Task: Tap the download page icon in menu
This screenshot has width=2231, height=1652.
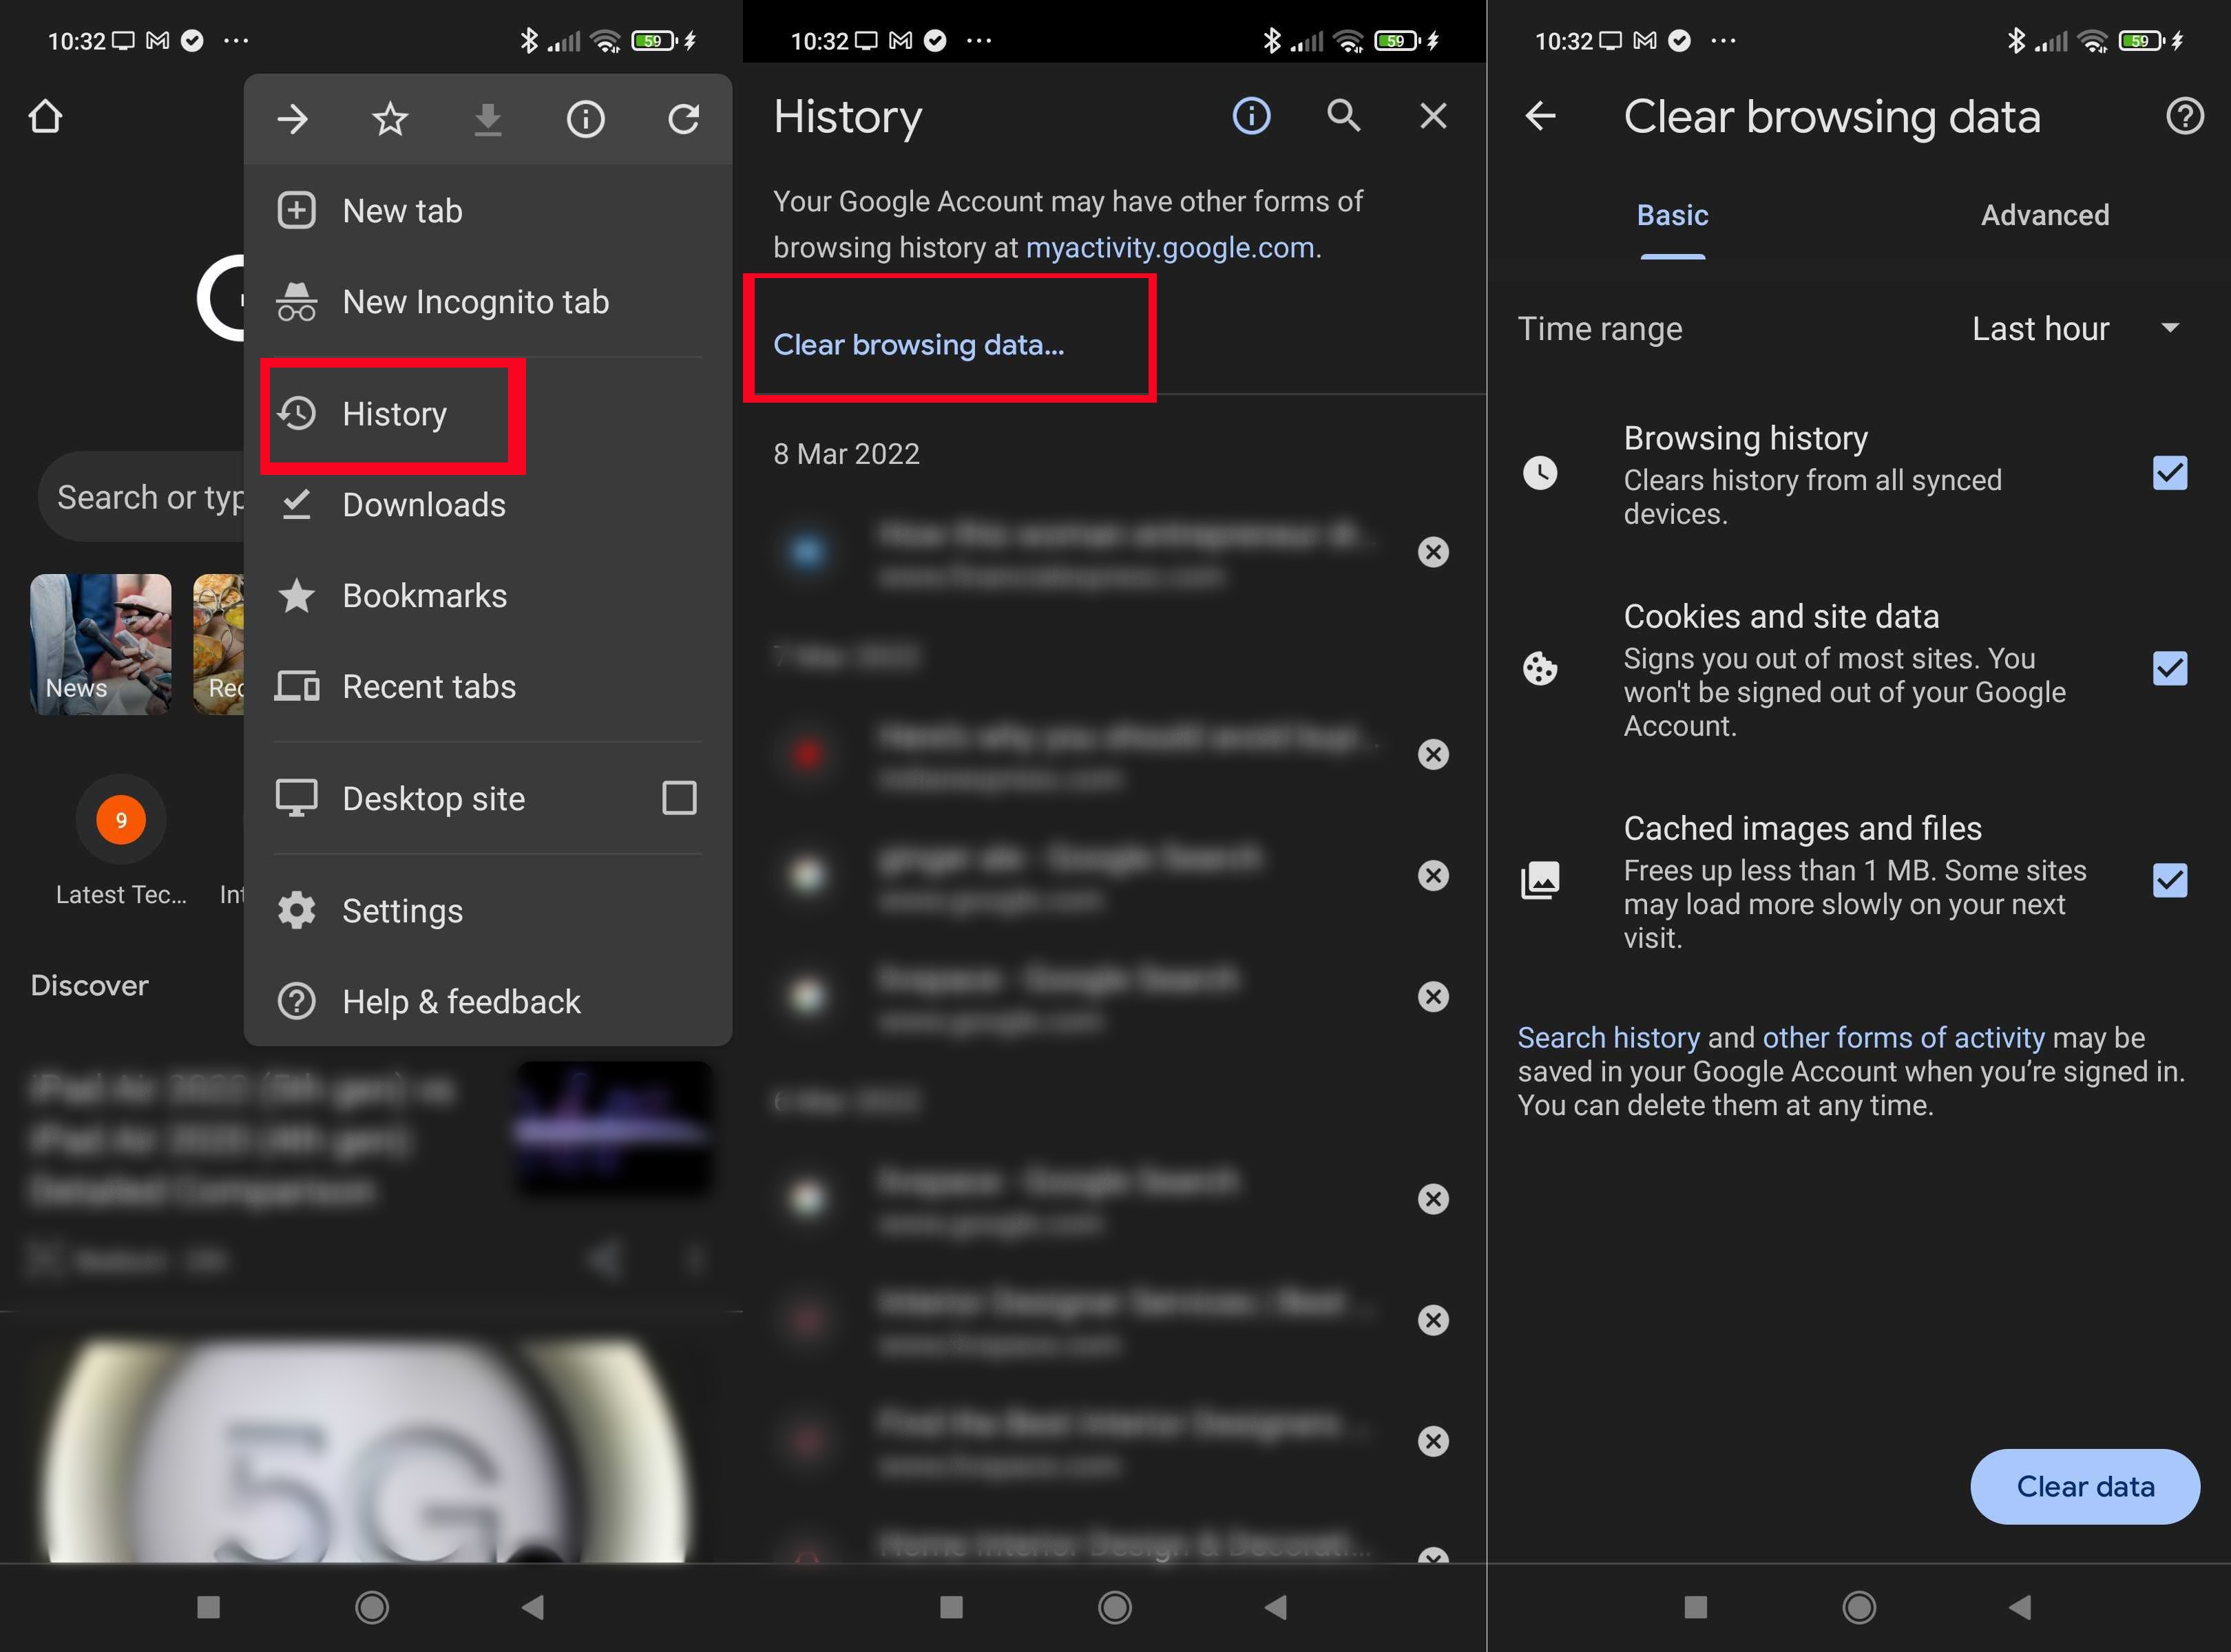Action: click(x=488, y=120)
